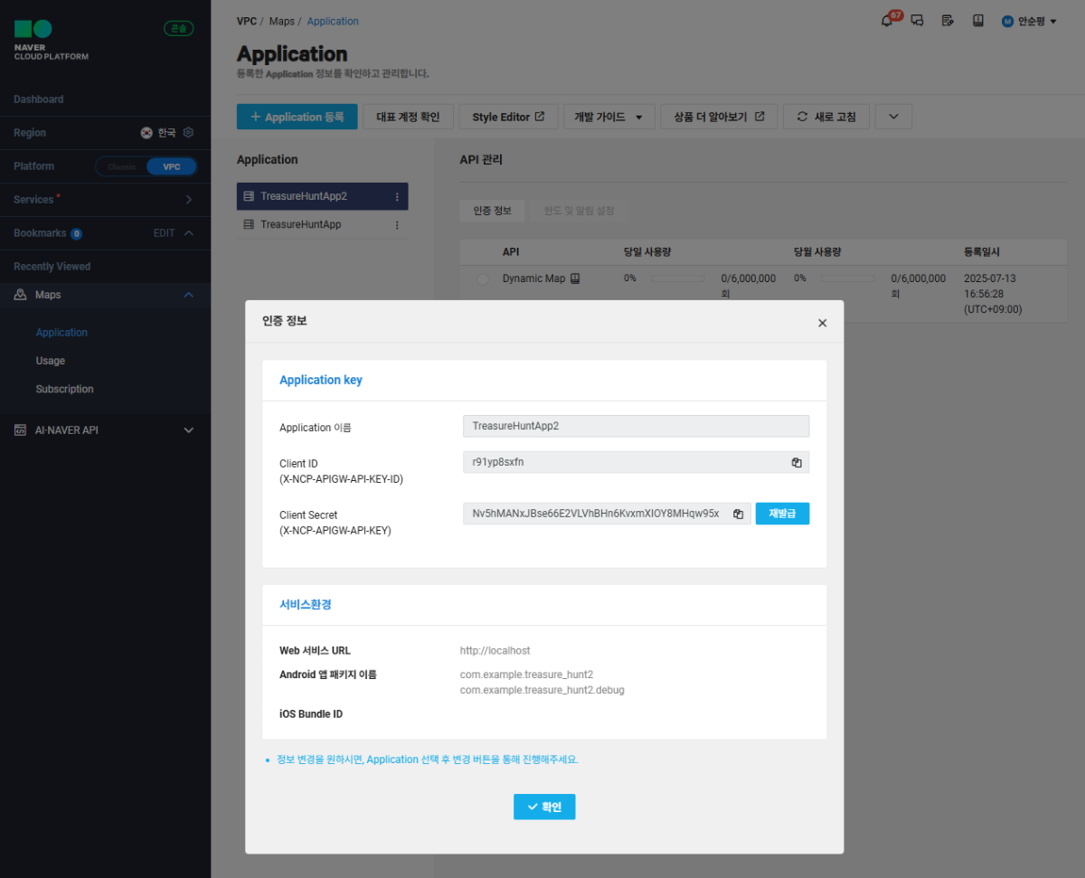Select TreasureHuntApp2 in Application list
The height and width of the screenshot is (878, 1085).
[x=322, y=196]
